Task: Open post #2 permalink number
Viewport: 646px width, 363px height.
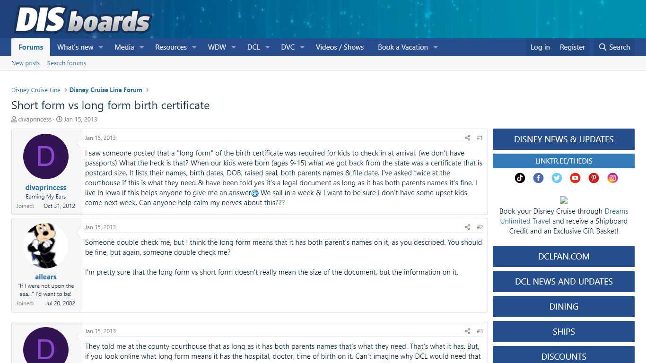Action: click(x=480, y=227)
